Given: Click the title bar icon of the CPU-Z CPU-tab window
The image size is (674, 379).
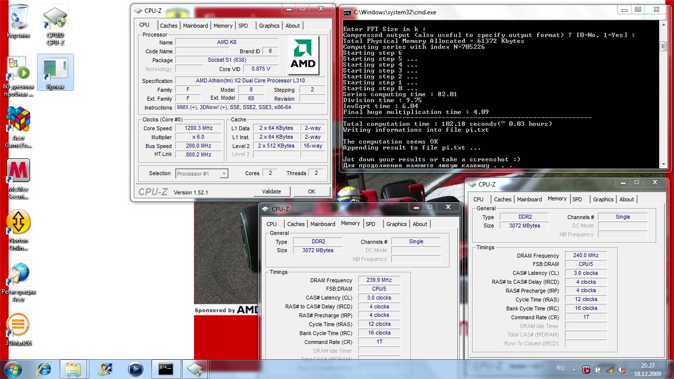Looking at the screenshot, I should coord(138,10).
